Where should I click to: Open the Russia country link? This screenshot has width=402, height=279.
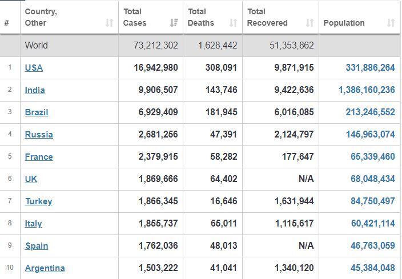39,135
